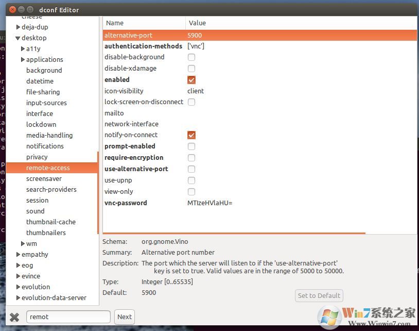Close the dconf Editor window
The image size is (419, 331).
11,9
